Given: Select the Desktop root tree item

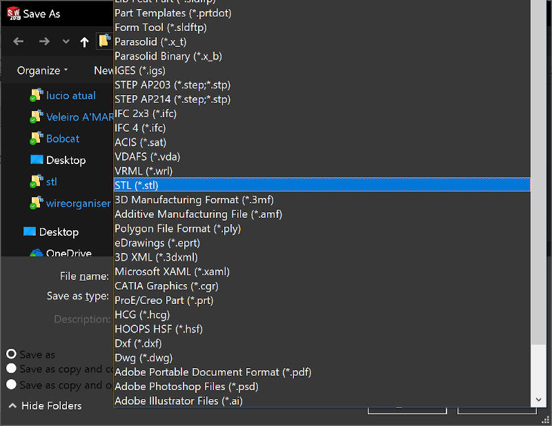Looking at the screenshot, I should coord(59,232).
